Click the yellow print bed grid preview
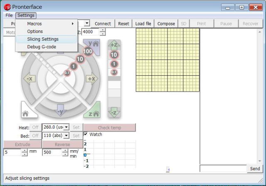This screenshot has width=266, height=186. [x=167, y=60]
